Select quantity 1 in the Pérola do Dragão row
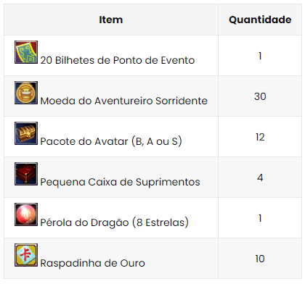Image resolution: width=305 pixels, height=284 pixels. pyautogui.click(x=260, y=218)
